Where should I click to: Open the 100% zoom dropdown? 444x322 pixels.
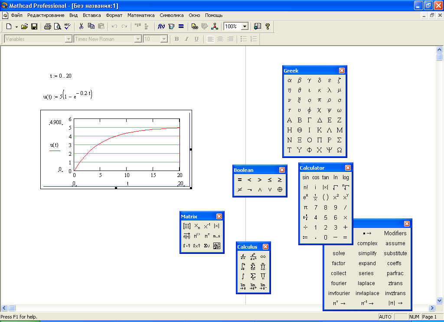pyautogui.click(x=245, y=26)
